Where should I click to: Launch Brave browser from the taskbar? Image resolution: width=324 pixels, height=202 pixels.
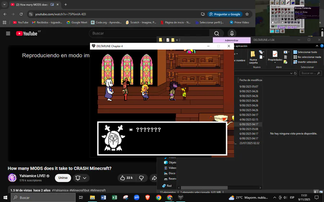point(148,197)
